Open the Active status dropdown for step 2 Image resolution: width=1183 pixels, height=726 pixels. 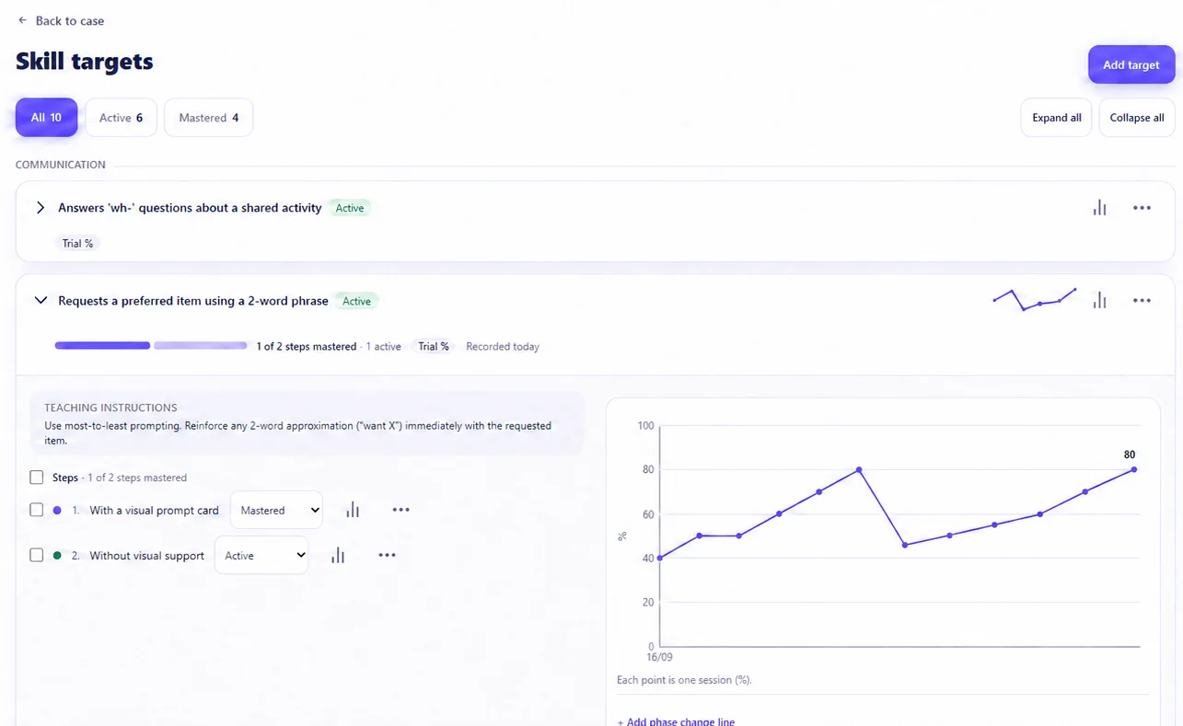(261, 555)
